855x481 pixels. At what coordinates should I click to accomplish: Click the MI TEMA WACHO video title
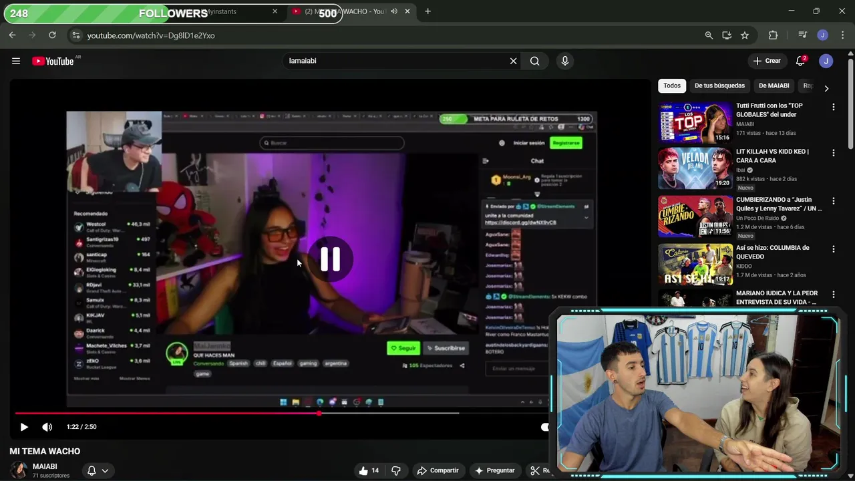tap(45, 452)
